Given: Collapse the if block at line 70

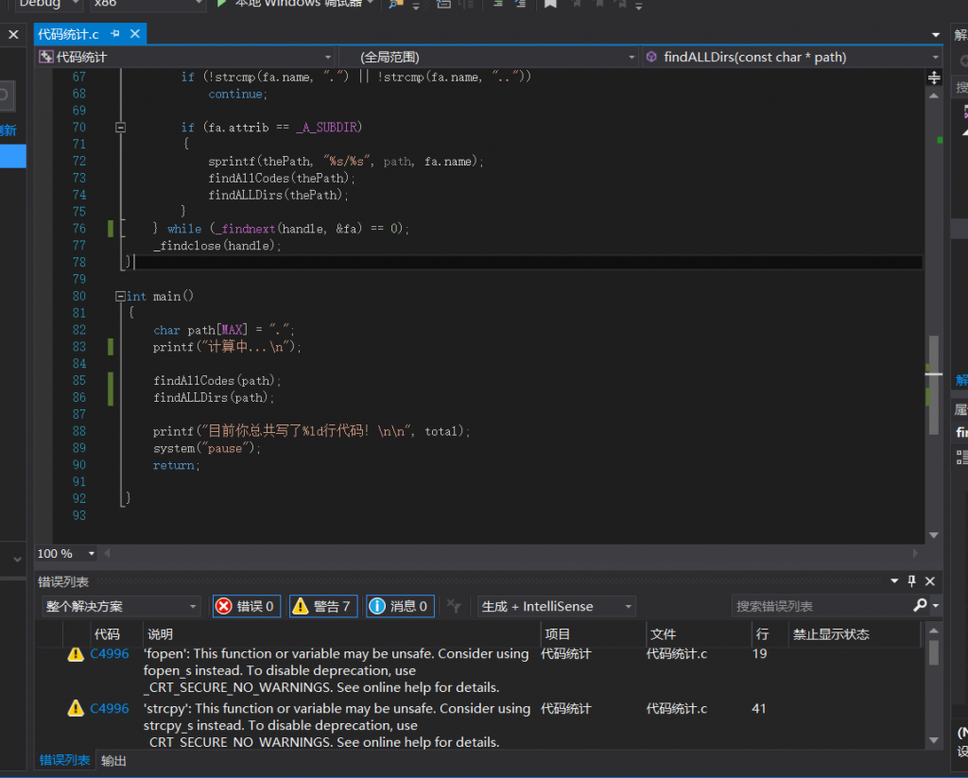Looking at the screenshot, I should pos(120,128).
